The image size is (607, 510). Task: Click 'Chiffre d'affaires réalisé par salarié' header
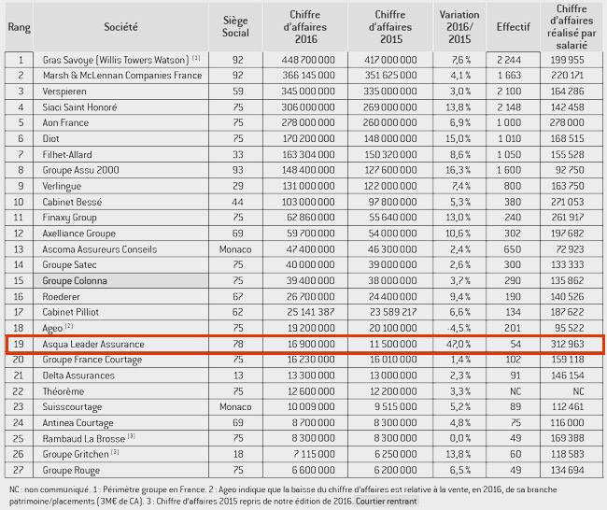[572, 27]
